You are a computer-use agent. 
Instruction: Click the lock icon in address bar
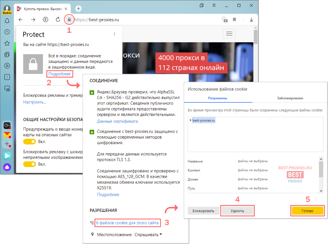pos(69,20)
